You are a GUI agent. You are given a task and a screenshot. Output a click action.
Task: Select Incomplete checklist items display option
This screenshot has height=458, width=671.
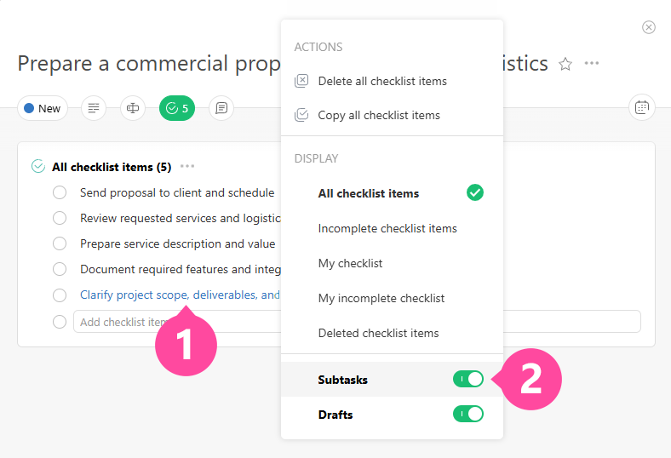tap(387, 228)
